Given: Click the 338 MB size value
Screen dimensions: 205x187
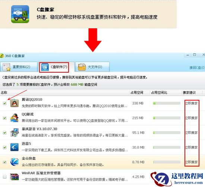Looking at the screenshot, I should click(x=138, y=103).
